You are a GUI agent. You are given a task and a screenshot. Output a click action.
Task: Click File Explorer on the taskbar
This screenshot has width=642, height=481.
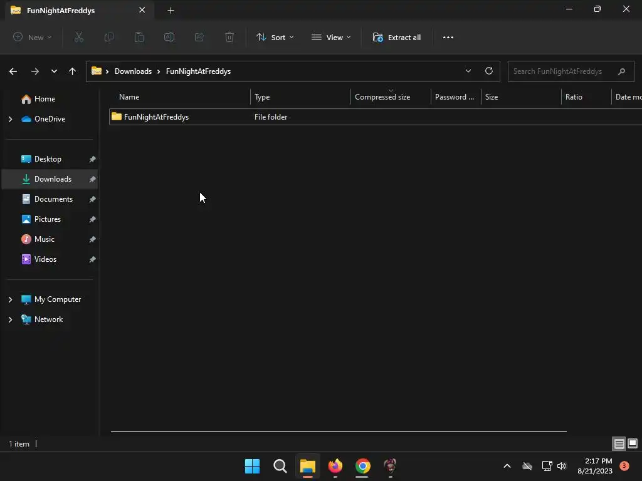(307, 466)
